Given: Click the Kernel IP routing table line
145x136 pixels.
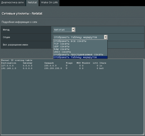Looking at the screenshot, I should [17, 60].
